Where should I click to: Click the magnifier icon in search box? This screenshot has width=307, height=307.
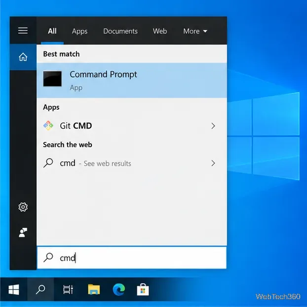point(48,258)
